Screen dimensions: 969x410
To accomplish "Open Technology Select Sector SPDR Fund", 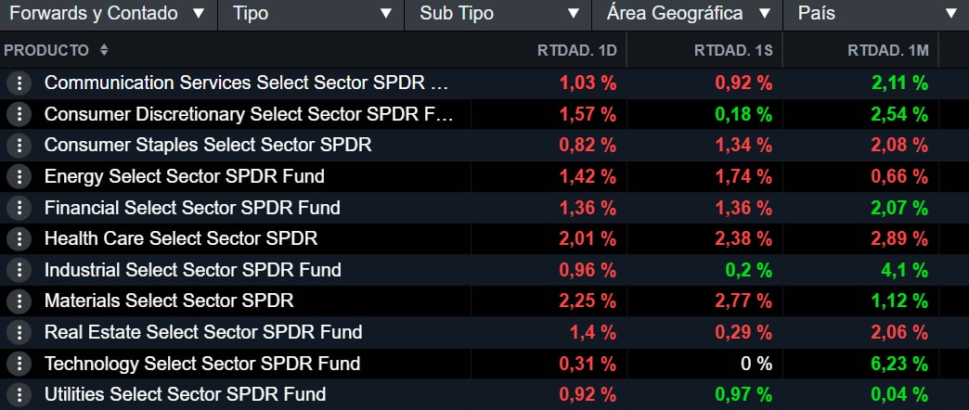I will coord(202,363).
